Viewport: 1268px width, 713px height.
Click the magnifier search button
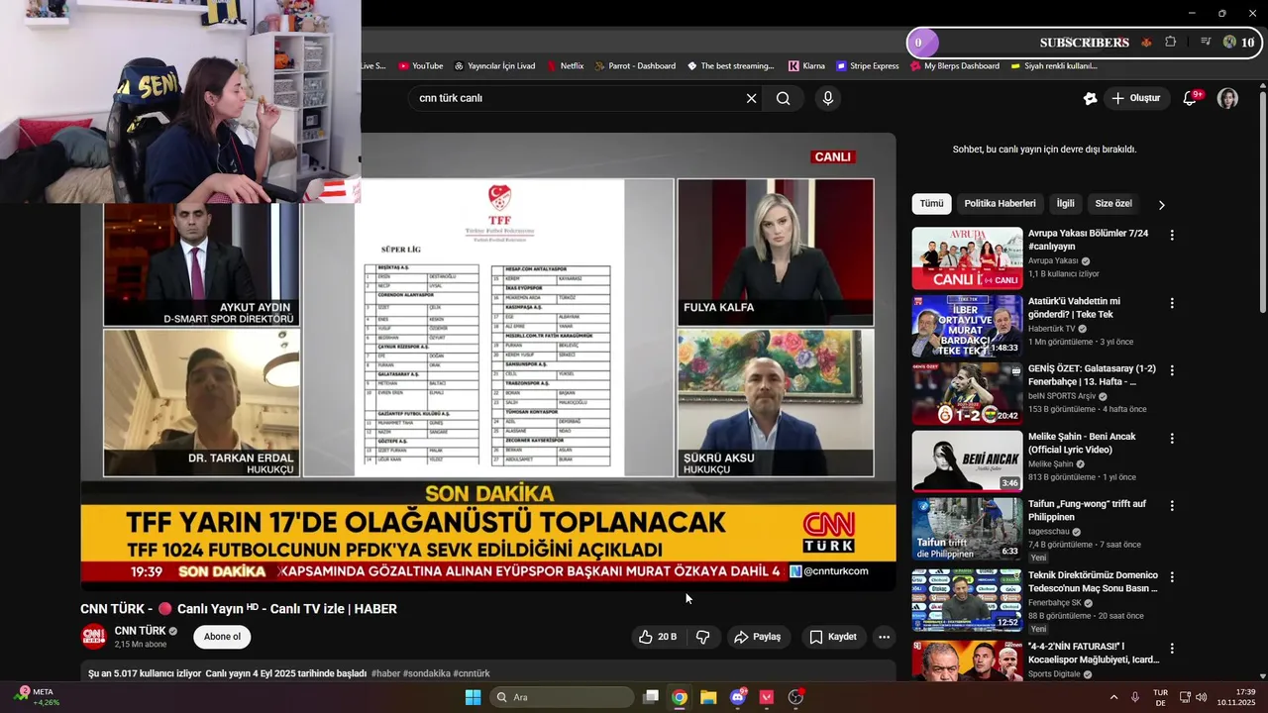pyautogui.click(x=784, y=98)
